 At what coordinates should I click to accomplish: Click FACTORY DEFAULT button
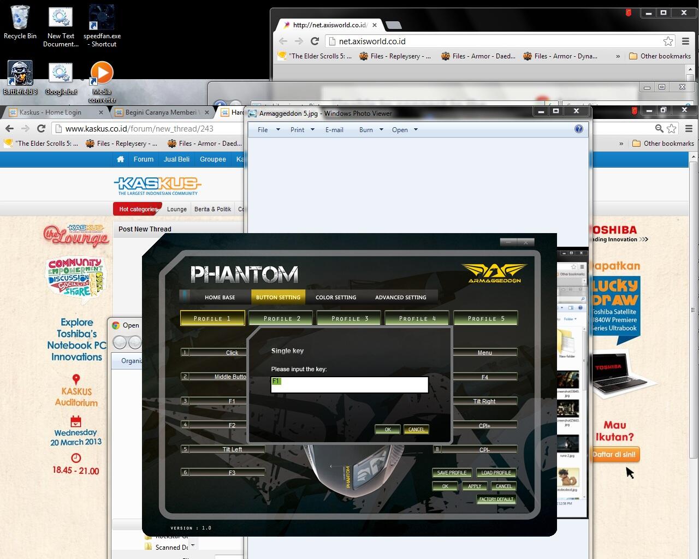496,499
